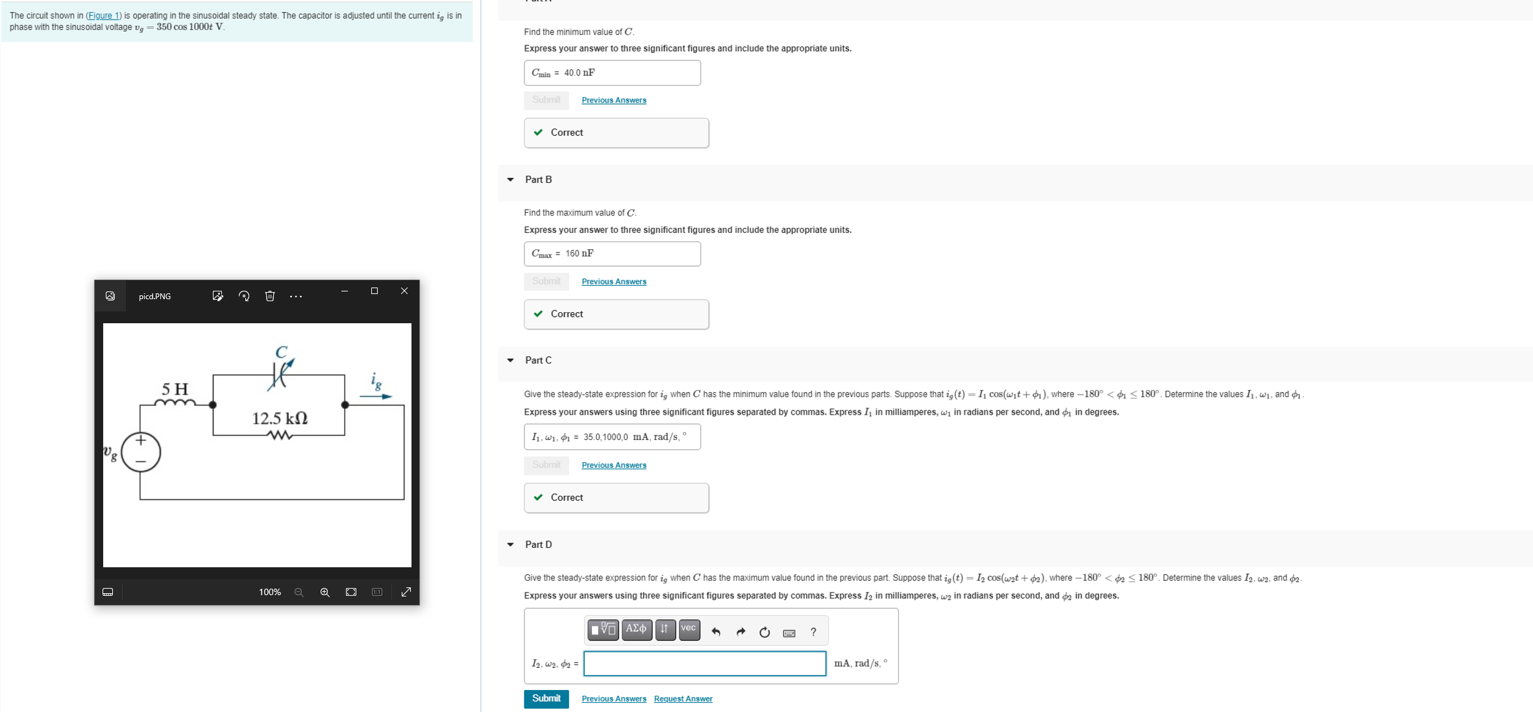Collapse the Part B section
The width and height of the screenshot is (1533, 712).
point(510,180)
